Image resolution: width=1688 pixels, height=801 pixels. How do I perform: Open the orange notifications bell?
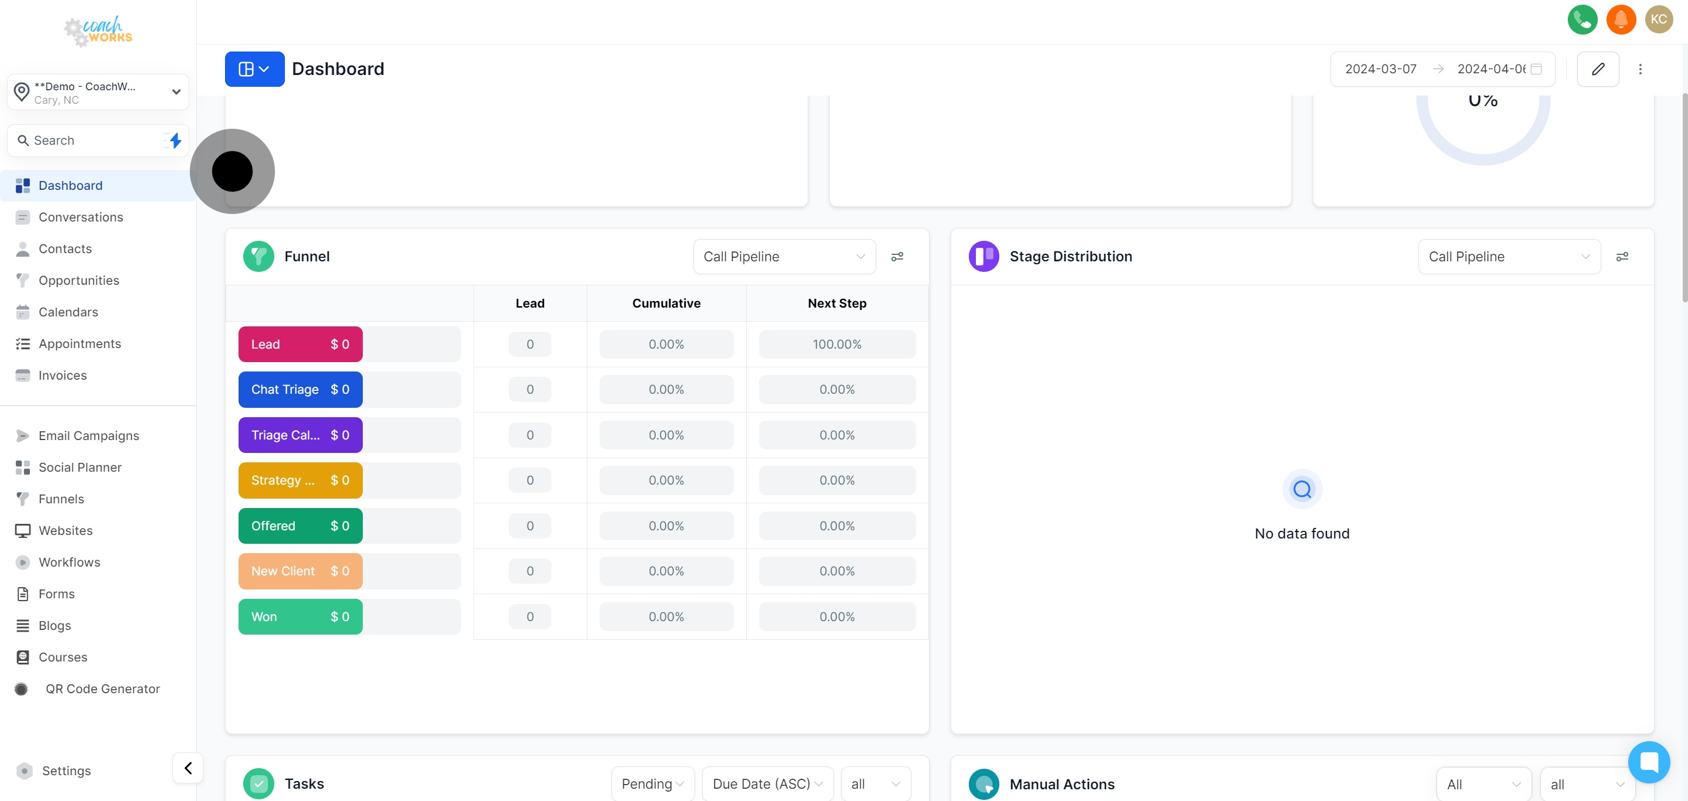(x=1621, y=19)
